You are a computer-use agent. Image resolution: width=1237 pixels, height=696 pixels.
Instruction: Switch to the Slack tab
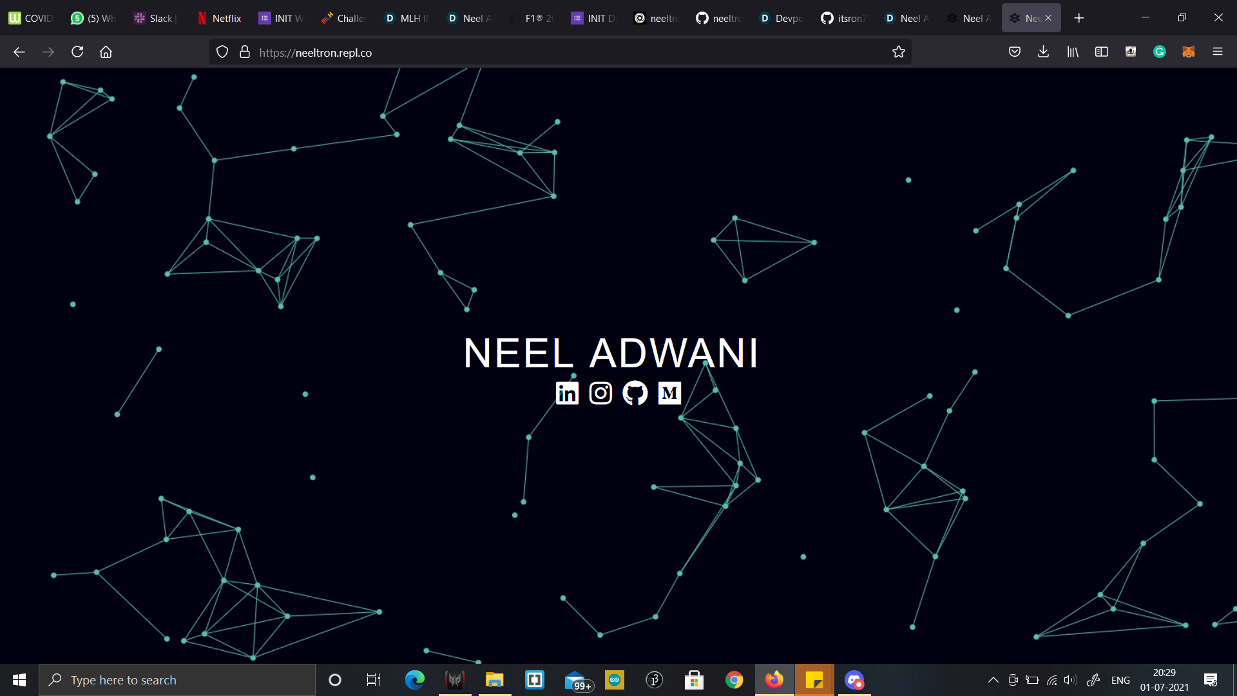pyautogui.click(x=155, y=18)
